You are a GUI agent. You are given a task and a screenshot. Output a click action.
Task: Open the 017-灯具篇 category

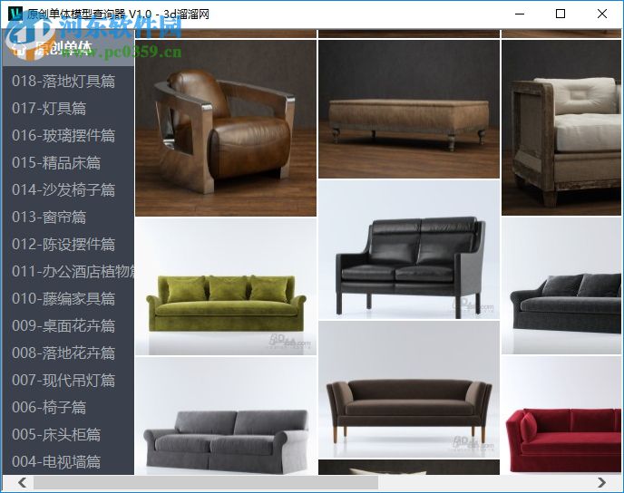[x=49, y=108]
